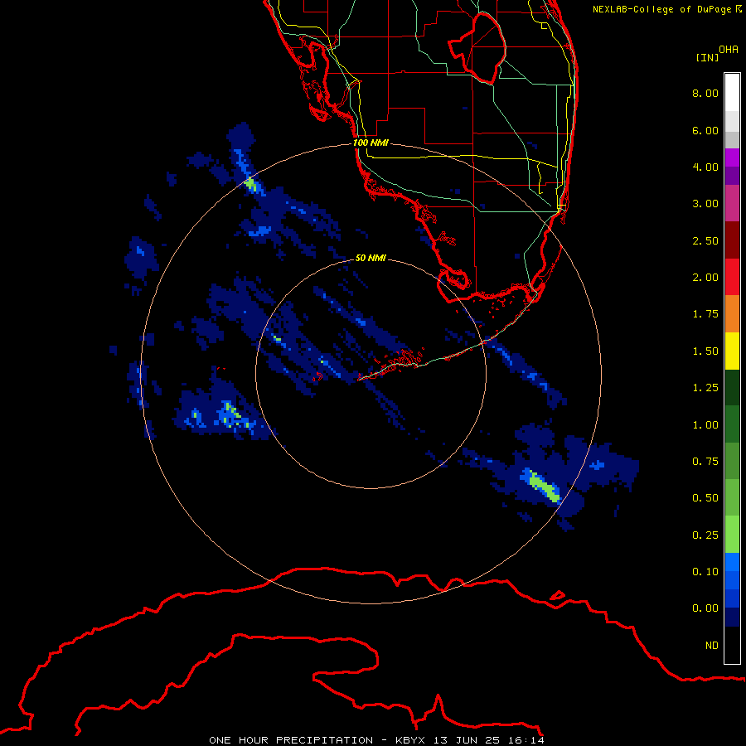Screen dimensions: 746x746
Task: Click the 2.50 legend value
Action: pos(705,240)
